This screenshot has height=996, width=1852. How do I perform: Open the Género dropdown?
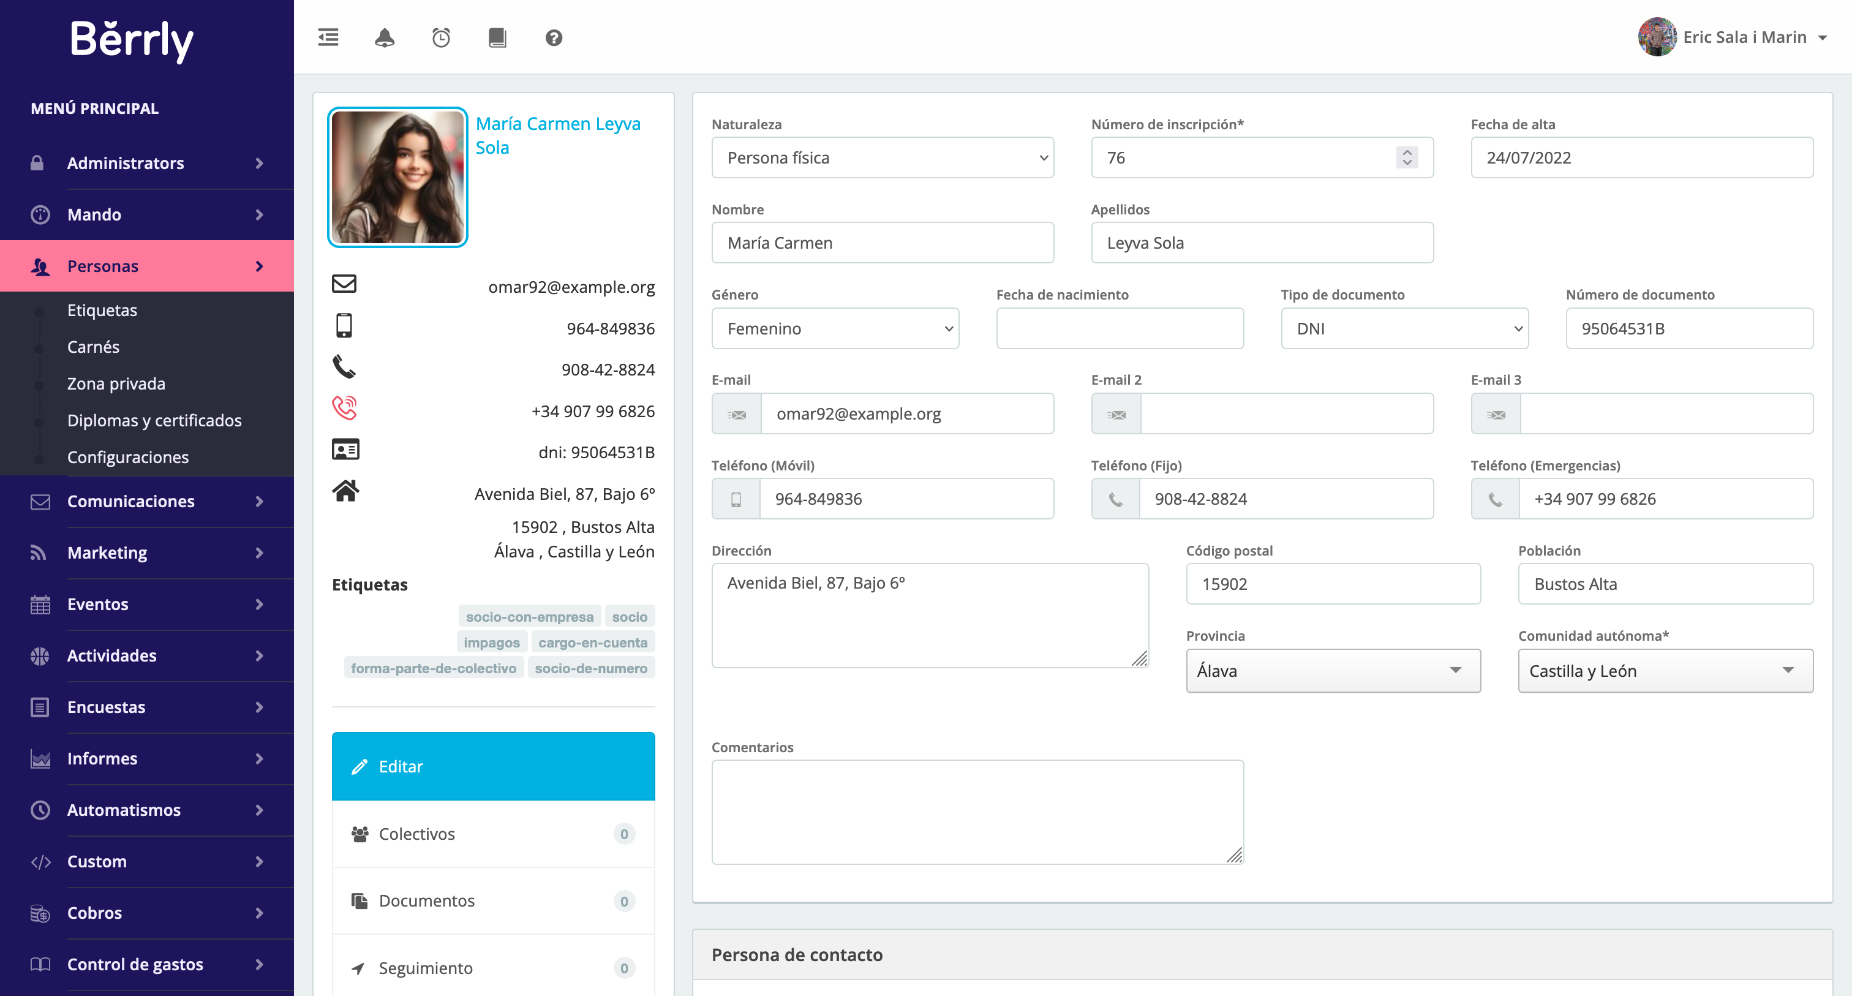[835, 328]
